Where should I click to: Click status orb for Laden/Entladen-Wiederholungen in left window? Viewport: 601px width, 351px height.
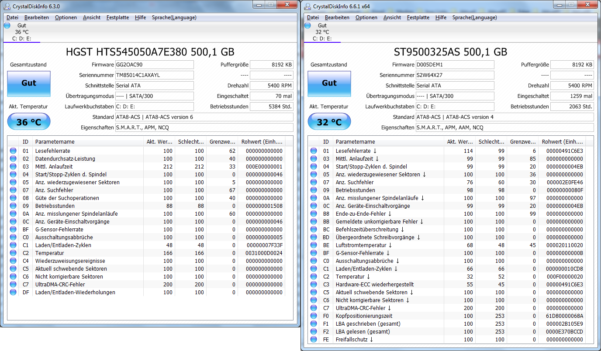tap(13, 292)
